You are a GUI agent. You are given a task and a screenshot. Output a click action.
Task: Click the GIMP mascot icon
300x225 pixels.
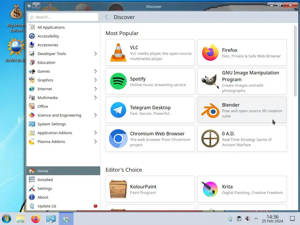[x=210, y=81]
